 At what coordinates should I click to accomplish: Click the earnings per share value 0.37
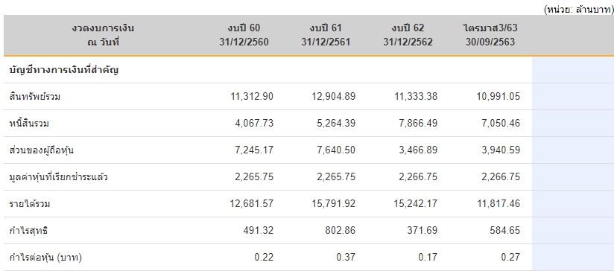[346, 258]
